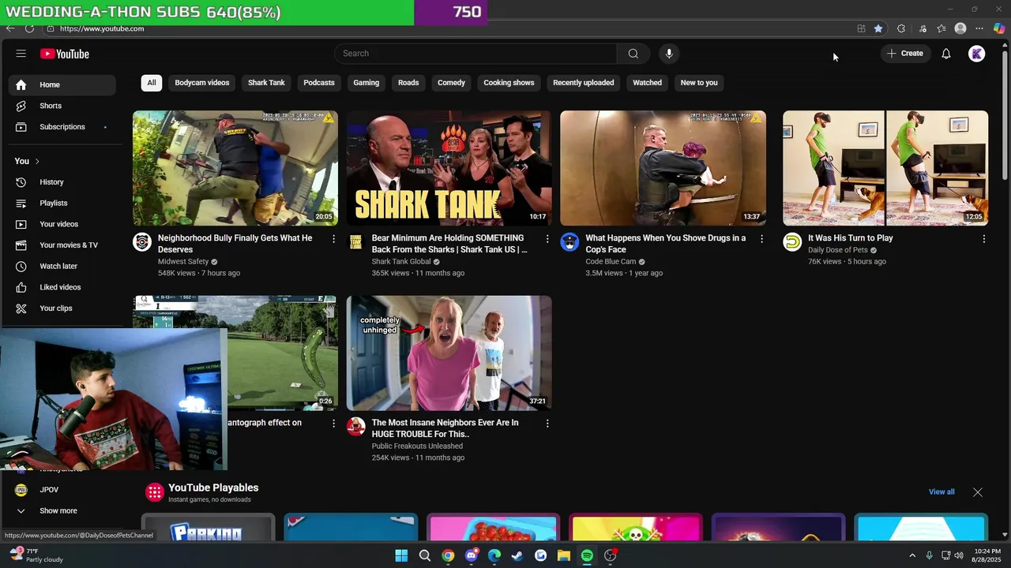Image resolution: width=1011 pixels, height=568 pixels.
Task: Click in the YouTube search field
Action: [475, 54]
